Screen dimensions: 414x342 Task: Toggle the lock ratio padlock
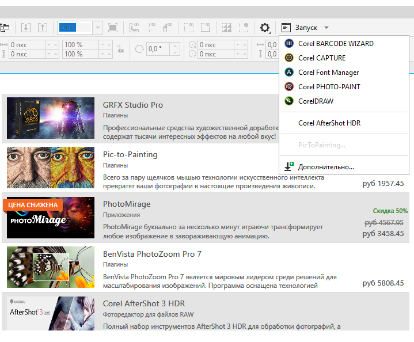click(x=121, y=49)
